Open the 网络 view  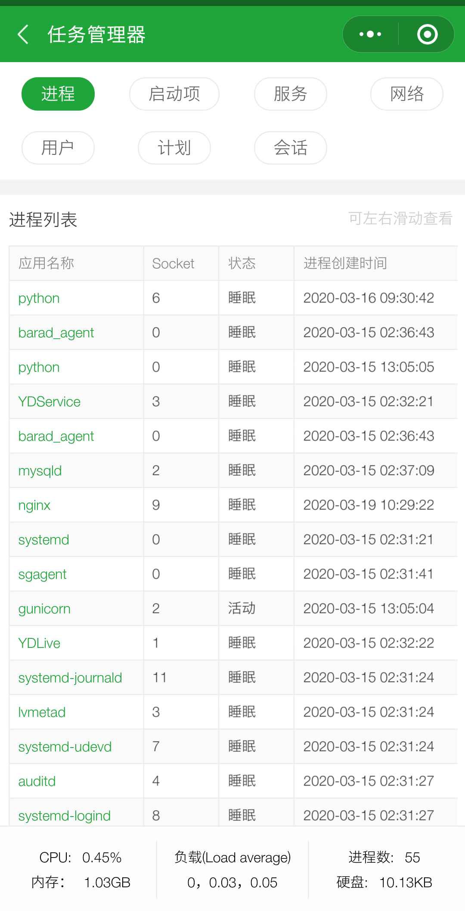406,94
